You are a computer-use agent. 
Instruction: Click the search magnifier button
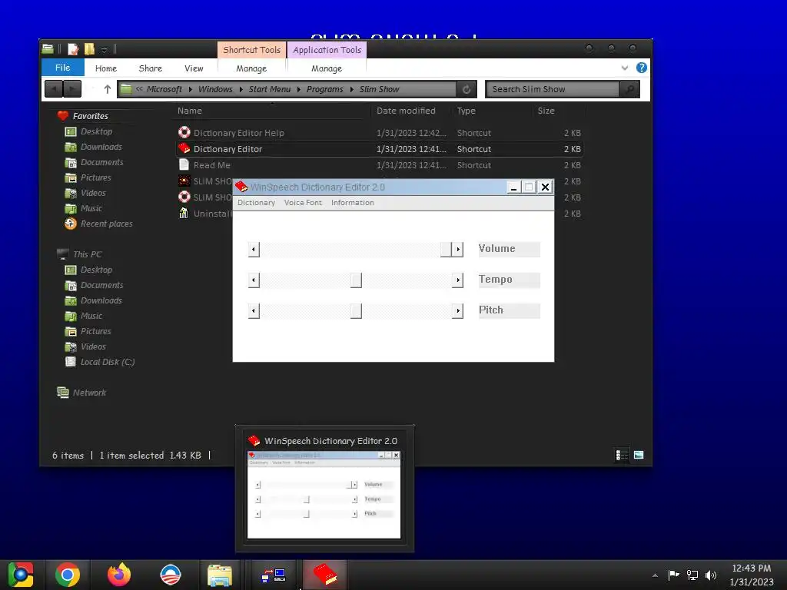[629, 89]
